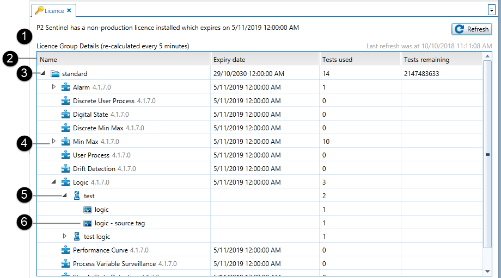Click the icon beside the test monitor
This screenshot has height=278, width=501.
(x=77, y=196)
